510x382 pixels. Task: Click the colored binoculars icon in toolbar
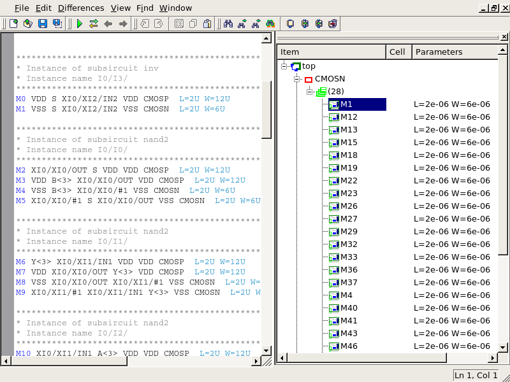(270, 24)
